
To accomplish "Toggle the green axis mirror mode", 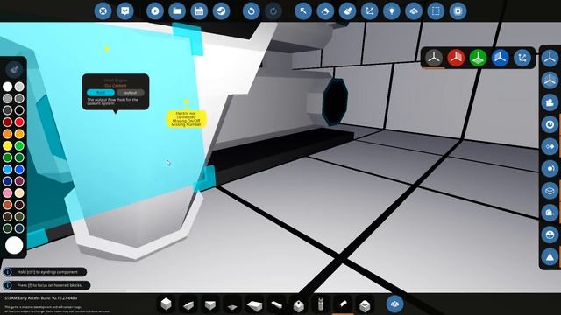I will coord(478,58).
